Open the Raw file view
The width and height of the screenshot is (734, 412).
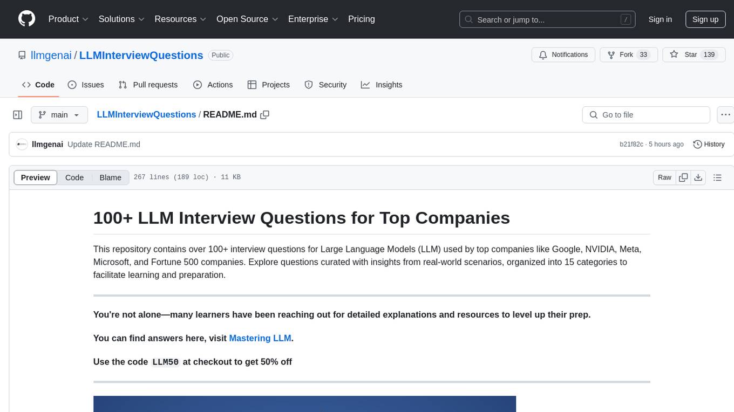click(664, 177)
